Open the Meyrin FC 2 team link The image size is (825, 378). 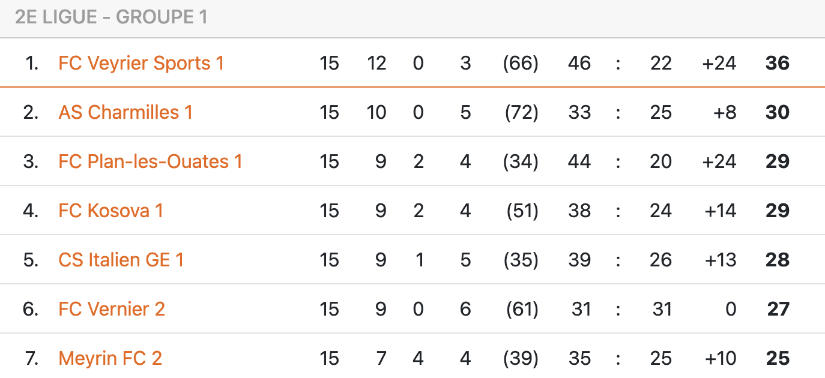click(x=110, y=358)
